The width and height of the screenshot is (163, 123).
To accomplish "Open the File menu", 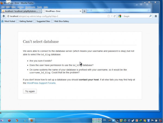I will 3,7.
